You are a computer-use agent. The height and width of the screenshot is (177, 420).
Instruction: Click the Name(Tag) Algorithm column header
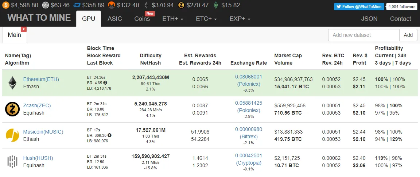click(18, 59)
